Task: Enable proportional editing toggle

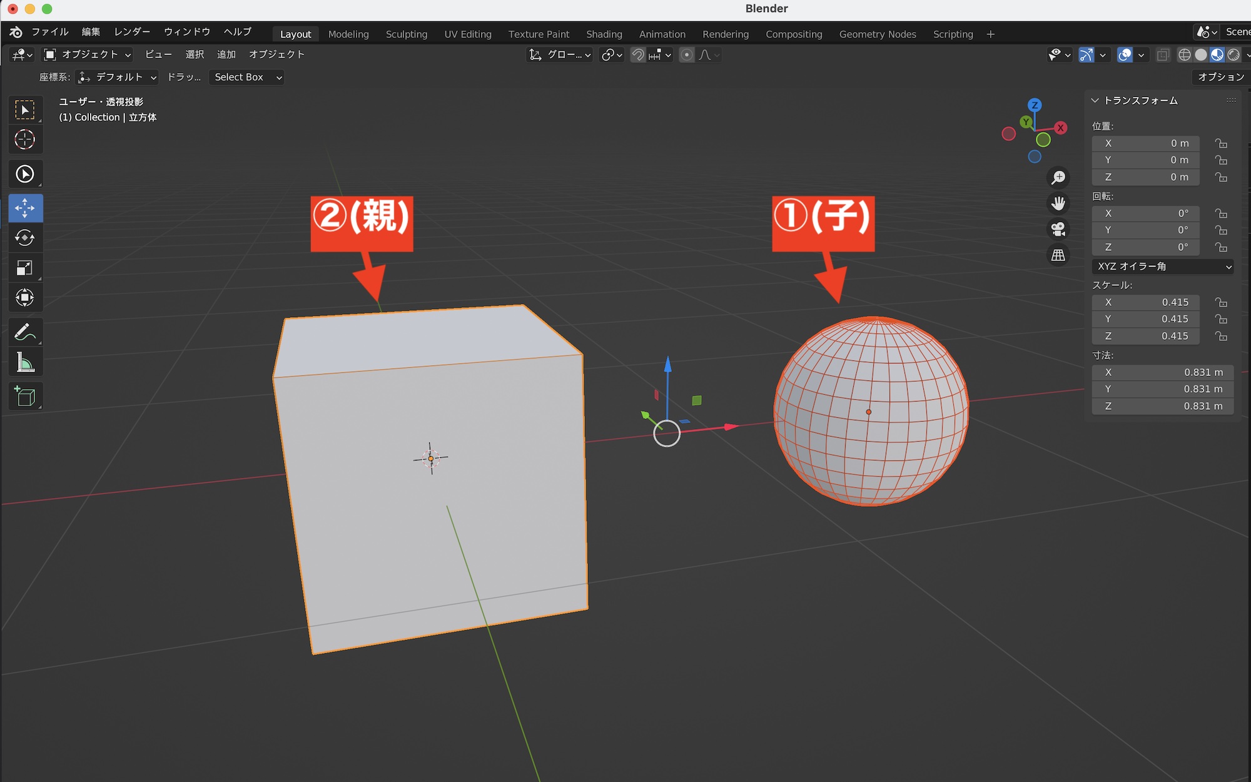Action: (686, 55)
